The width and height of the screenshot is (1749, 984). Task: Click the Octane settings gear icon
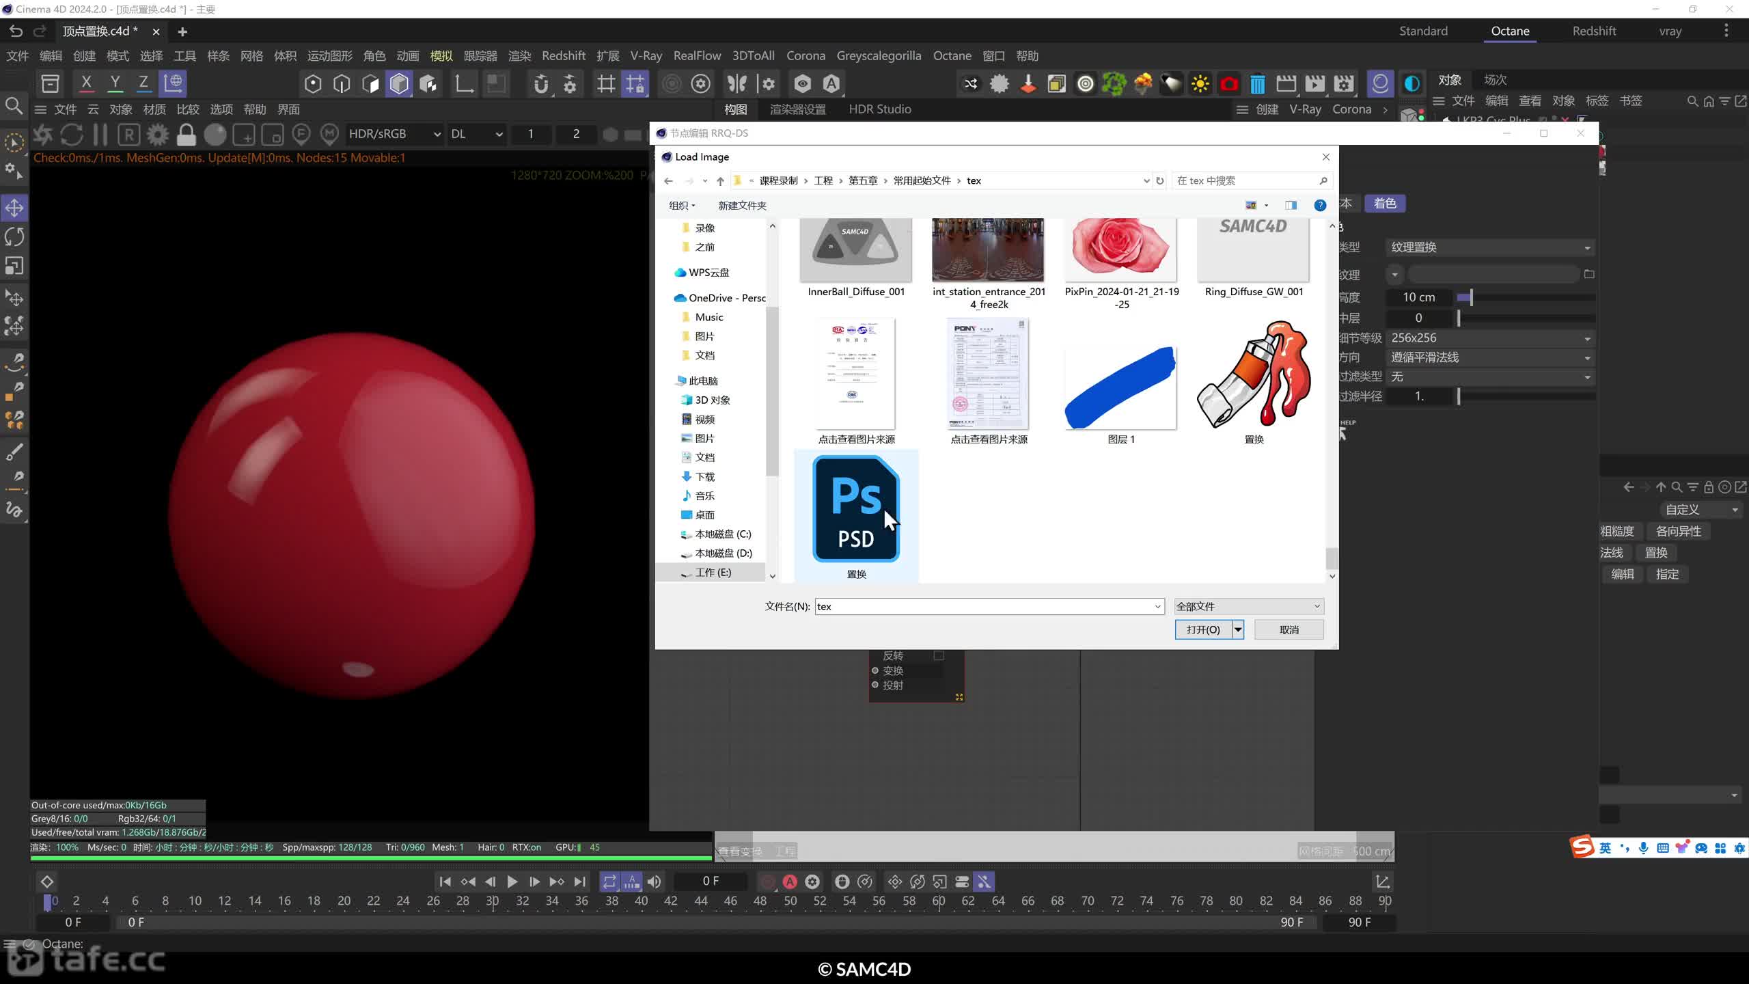point(157,134)
